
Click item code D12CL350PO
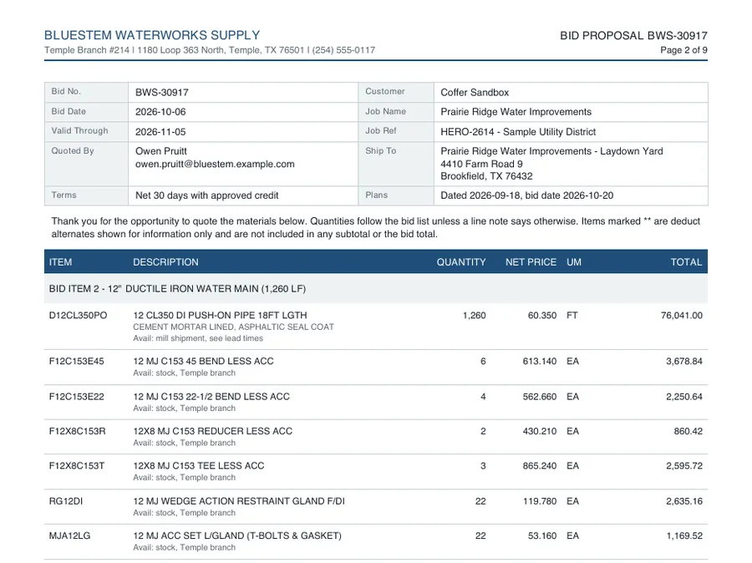[78, 316]
